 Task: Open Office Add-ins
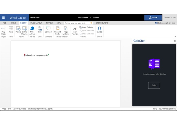click(32, 31)
